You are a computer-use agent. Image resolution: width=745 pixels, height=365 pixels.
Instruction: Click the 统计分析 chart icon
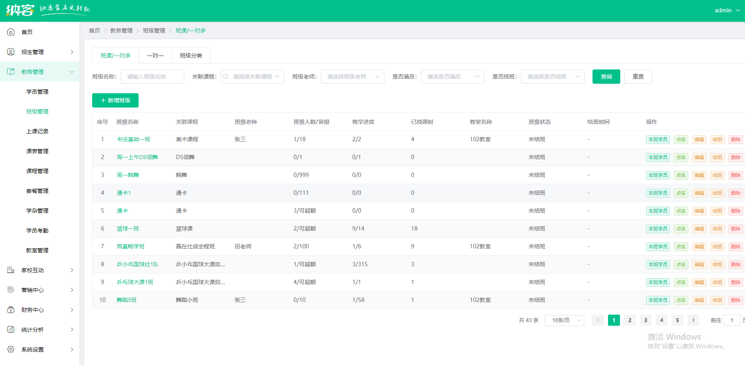11,330
